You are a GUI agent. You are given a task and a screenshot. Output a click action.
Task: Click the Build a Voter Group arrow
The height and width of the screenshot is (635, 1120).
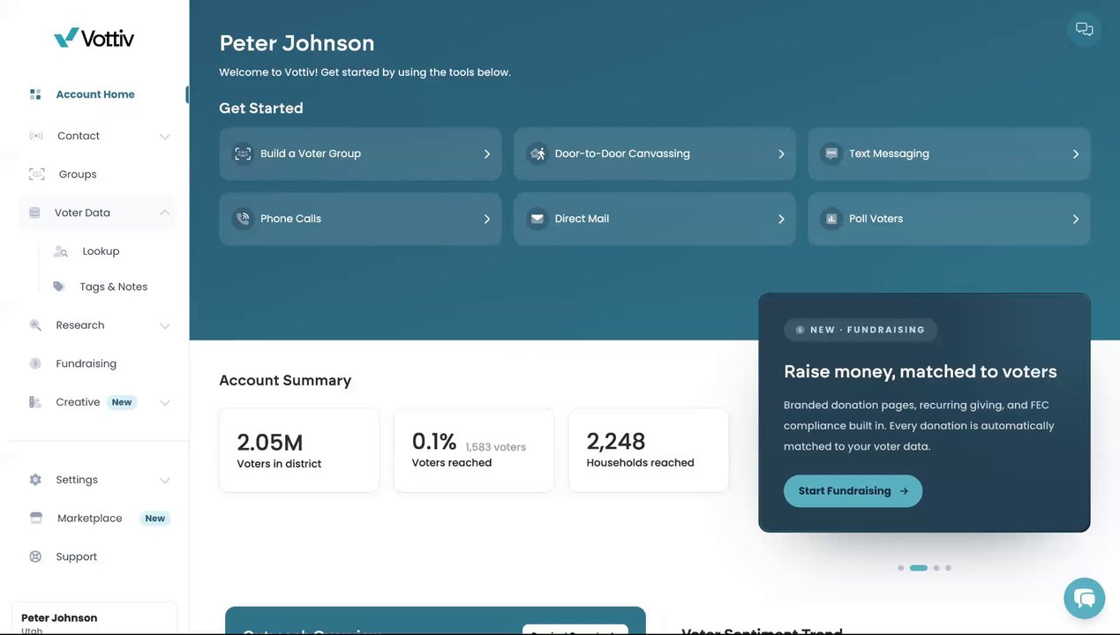tap(486, 154)
